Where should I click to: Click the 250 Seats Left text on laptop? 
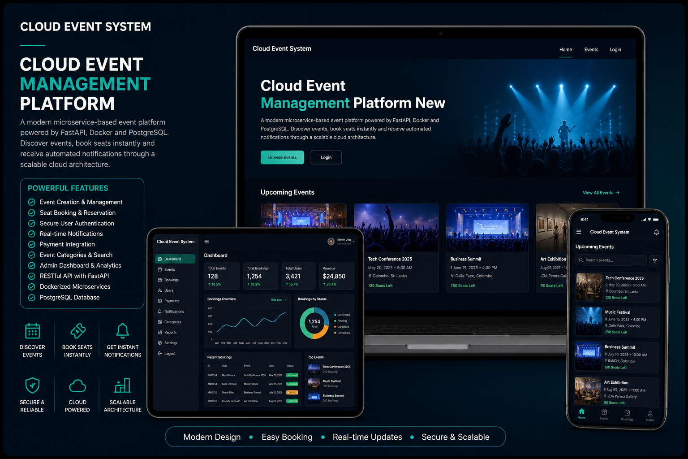tap(463, 286)
